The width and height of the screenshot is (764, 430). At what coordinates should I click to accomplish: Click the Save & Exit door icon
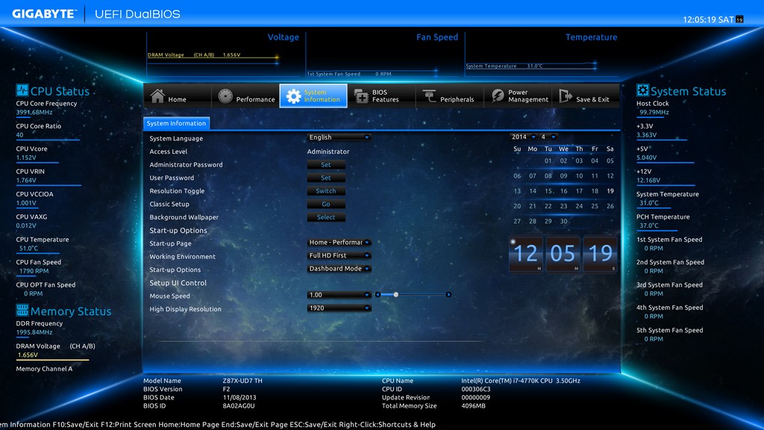pyautogui.click(x=566, y=96)
